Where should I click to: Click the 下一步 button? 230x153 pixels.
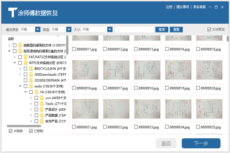[x=201, y=143]
